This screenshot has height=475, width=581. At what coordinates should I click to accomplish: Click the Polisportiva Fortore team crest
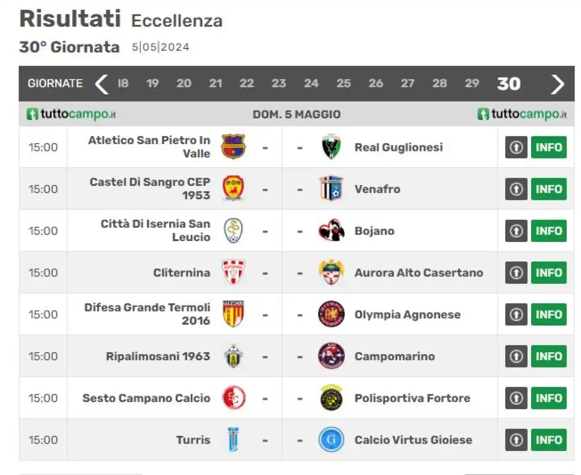click(331, 397)
